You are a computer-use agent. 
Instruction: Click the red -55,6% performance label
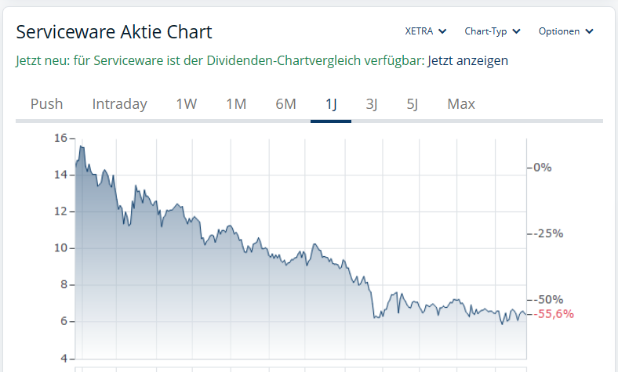(x=555, y=313)
